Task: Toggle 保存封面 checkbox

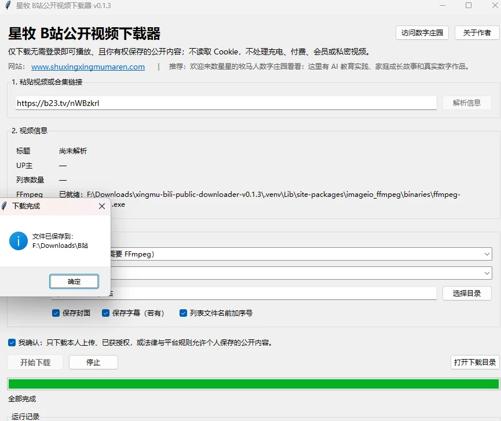Action: (x=56, y=313)
